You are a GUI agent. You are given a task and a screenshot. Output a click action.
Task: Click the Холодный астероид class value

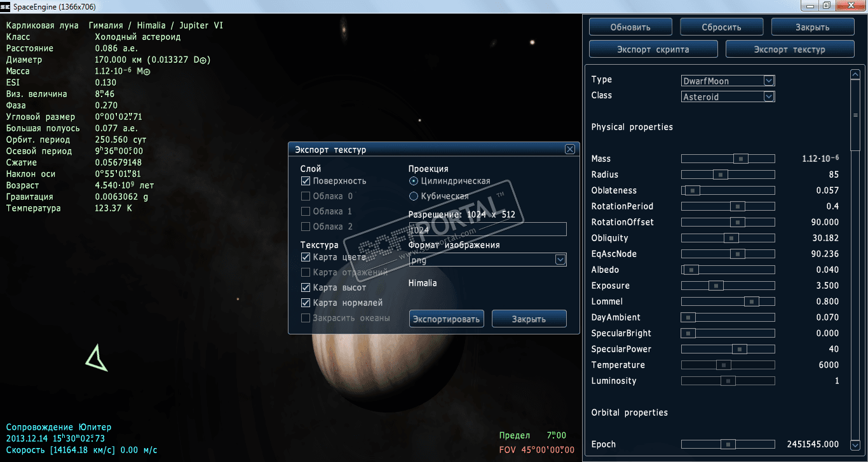(138, 37)
